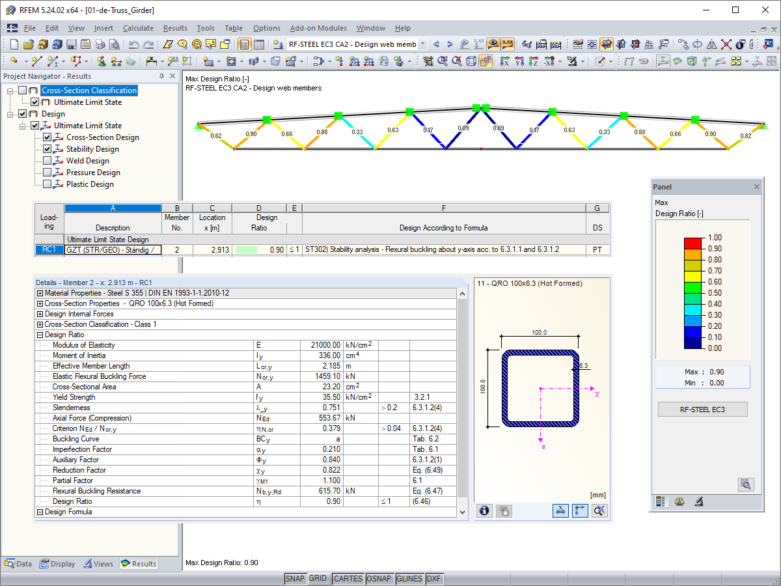The image size is (781, 586).
Task: Open the table view icon on the toolbar
Action: 259,44
